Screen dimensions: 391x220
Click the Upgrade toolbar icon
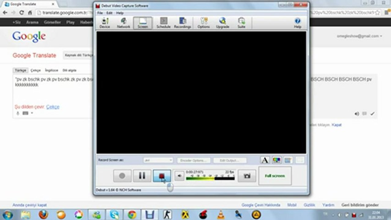[223, 23]
